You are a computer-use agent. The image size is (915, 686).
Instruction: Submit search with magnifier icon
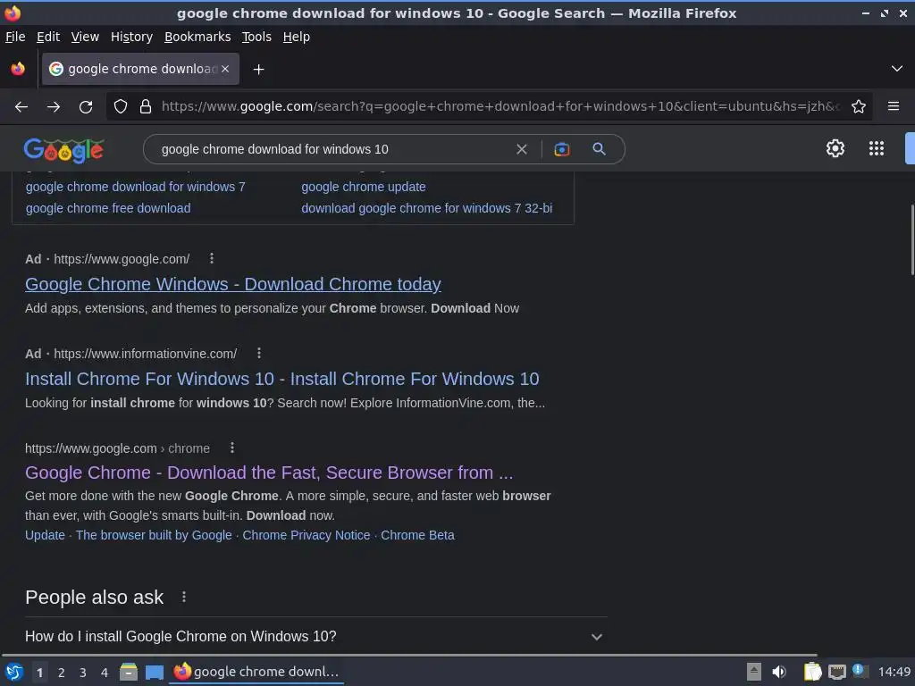pos(599,149)
